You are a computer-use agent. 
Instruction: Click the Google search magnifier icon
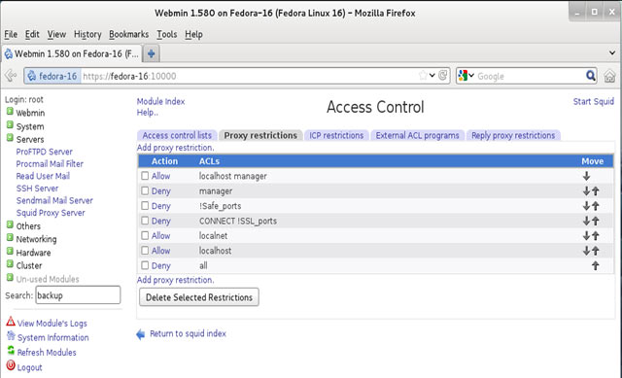pos(590,76)
